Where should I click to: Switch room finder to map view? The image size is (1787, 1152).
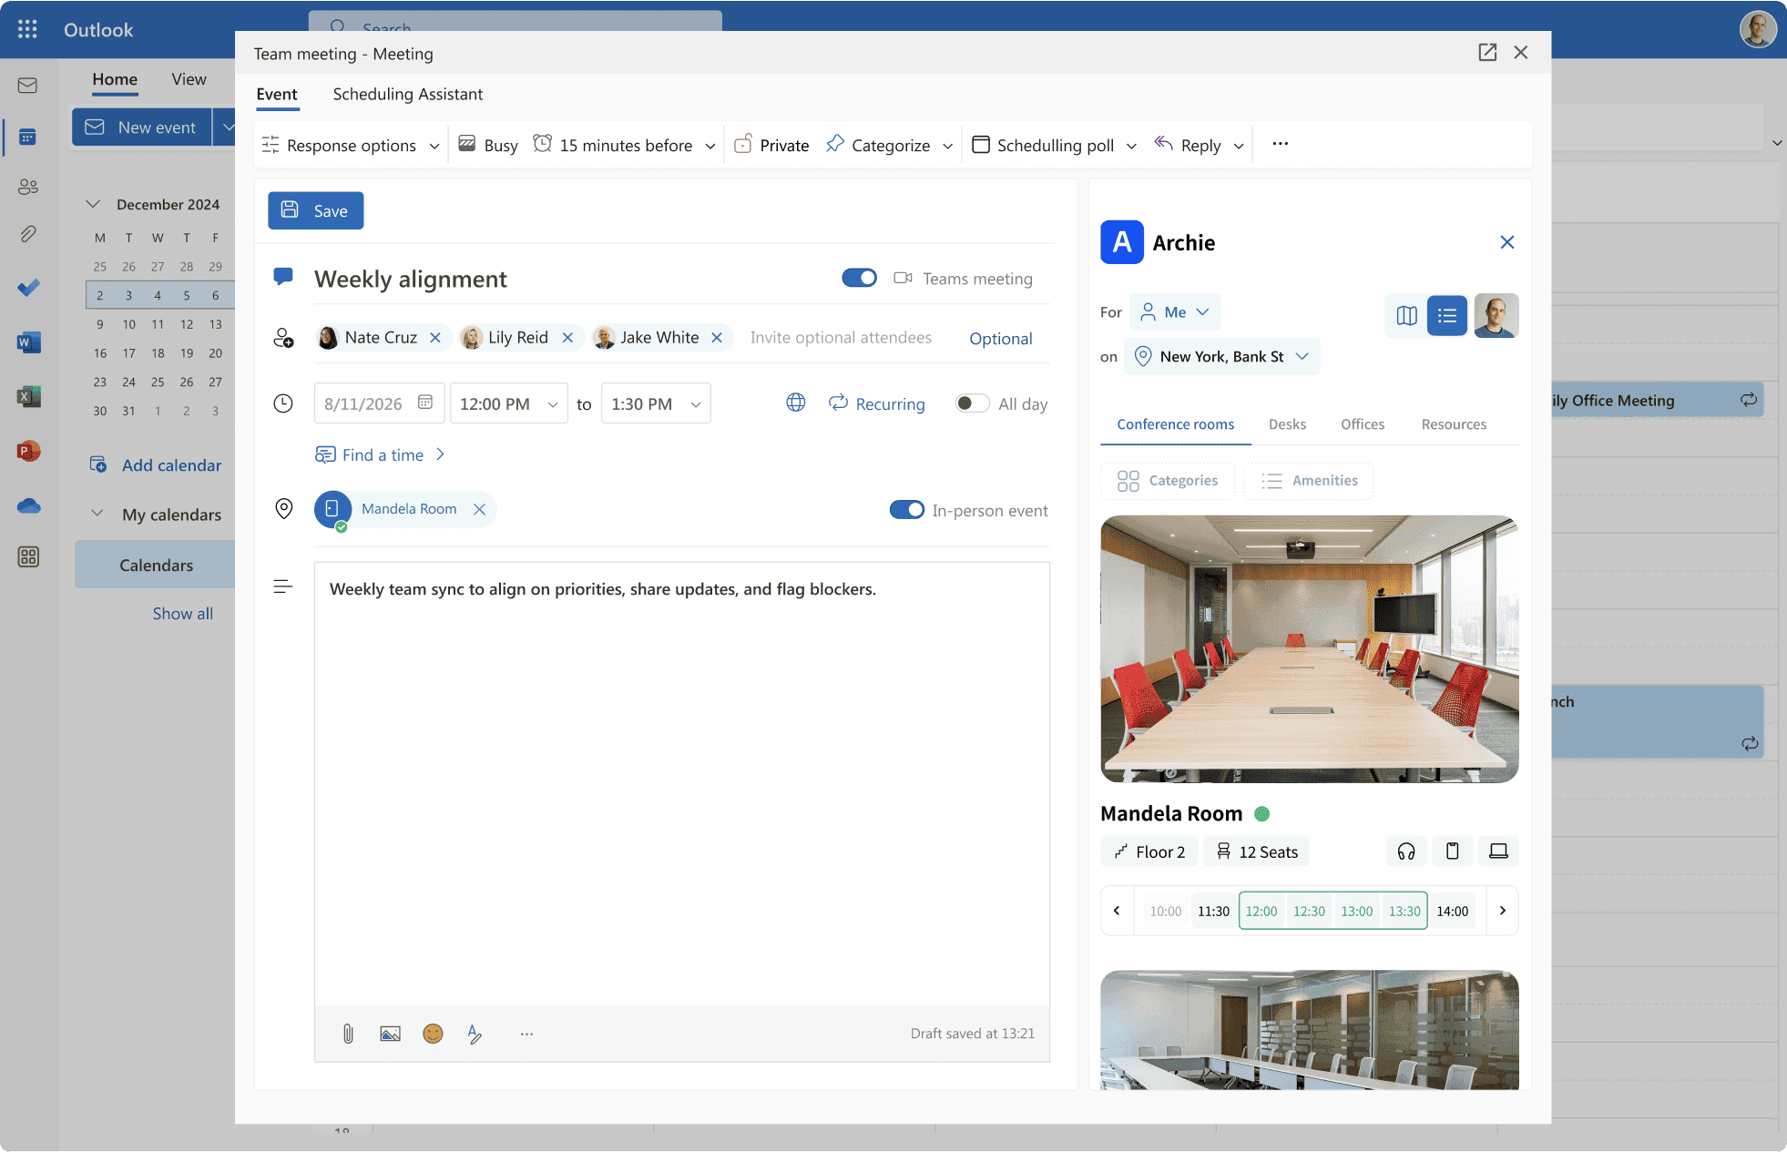(x=1406, y=315)
